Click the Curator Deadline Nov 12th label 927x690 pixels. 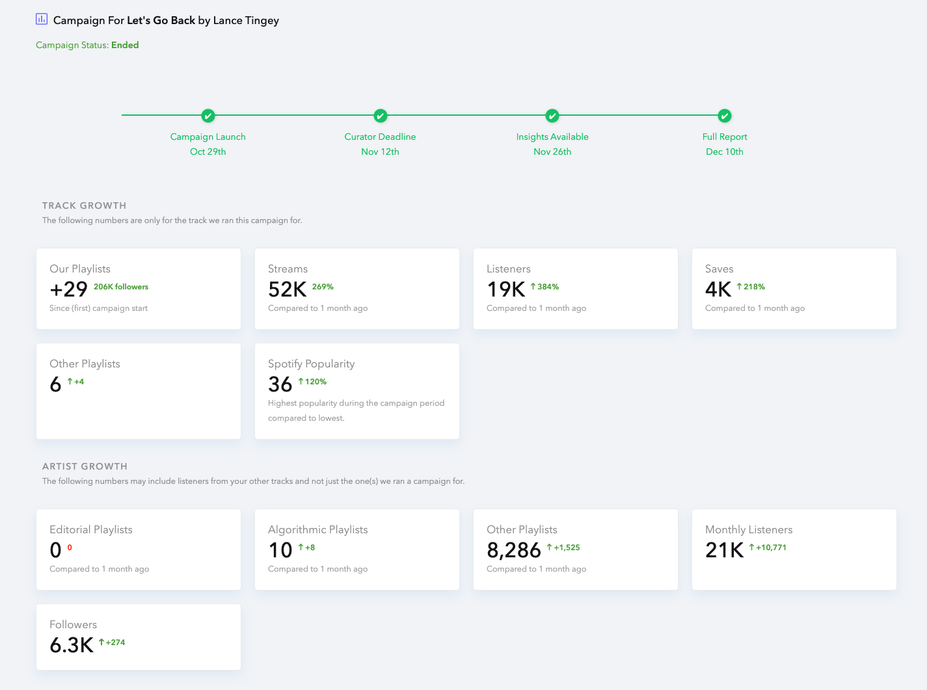click(381, 144)
